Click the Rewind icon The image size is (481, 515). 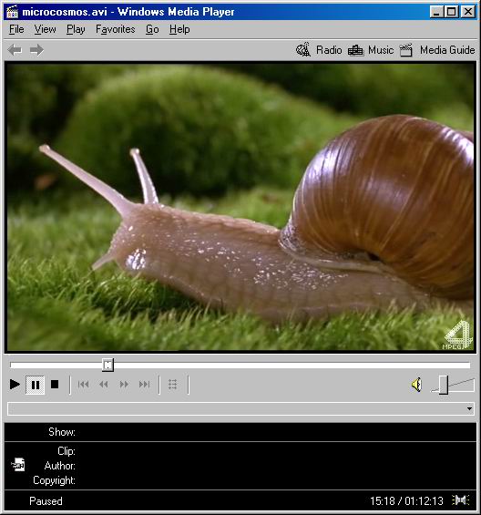click(x=104, y=385)
